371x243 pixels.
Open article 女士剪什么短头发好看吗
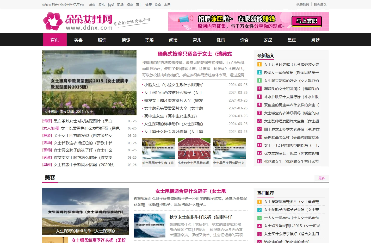click(x=174, y=132)
